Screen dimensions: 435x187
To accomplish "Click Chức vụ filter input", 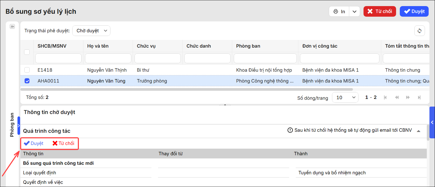I will point(158,58).
